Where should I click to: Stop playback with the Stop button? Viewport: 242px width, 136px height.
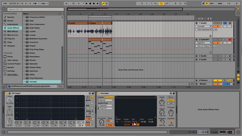click(x=90, y=3)
